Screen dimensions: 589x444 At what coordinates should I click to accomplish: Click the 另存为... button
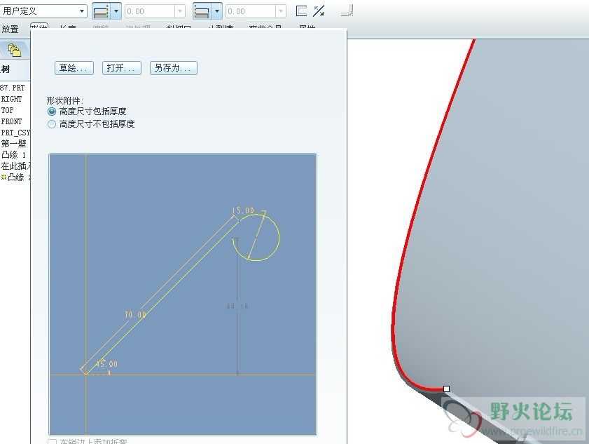tap(174, 68)
